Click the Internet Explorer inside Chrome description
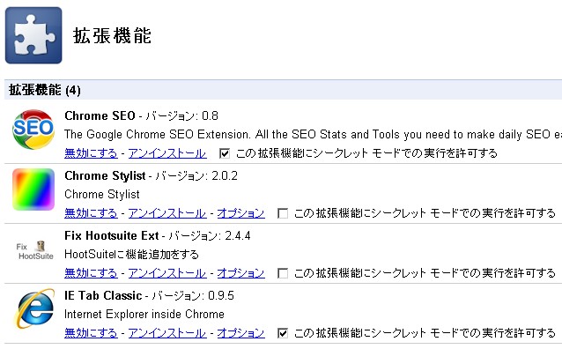 pos(144,315)
